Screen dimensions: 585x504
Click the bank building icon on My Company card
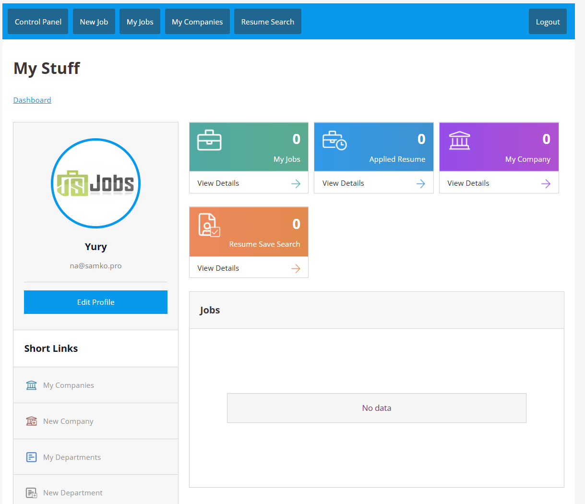pos(459,141)
